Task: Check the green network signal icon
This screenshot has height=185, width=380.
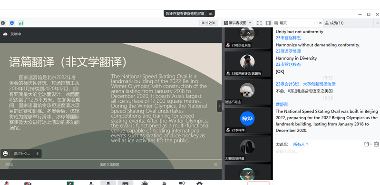Action: 21,23
